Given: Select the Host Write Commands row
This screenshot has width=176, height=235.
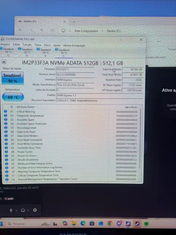Looking at the screenshot, I should [71, 144].
